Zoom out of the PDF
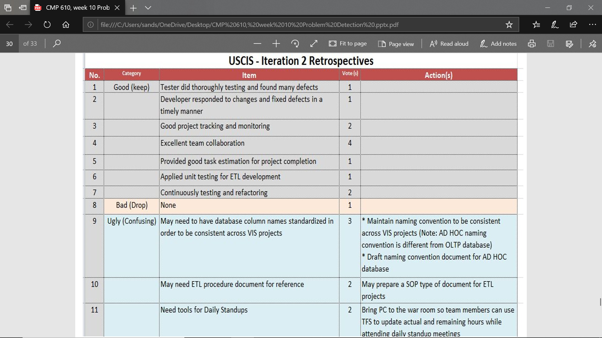The image size is (602, 338). (257, 44)
